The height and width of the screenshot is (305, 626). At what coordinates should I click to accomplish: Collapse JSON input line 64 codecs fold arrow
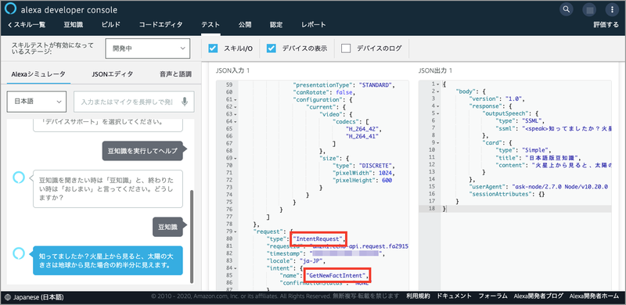click(x=236, y=121)
